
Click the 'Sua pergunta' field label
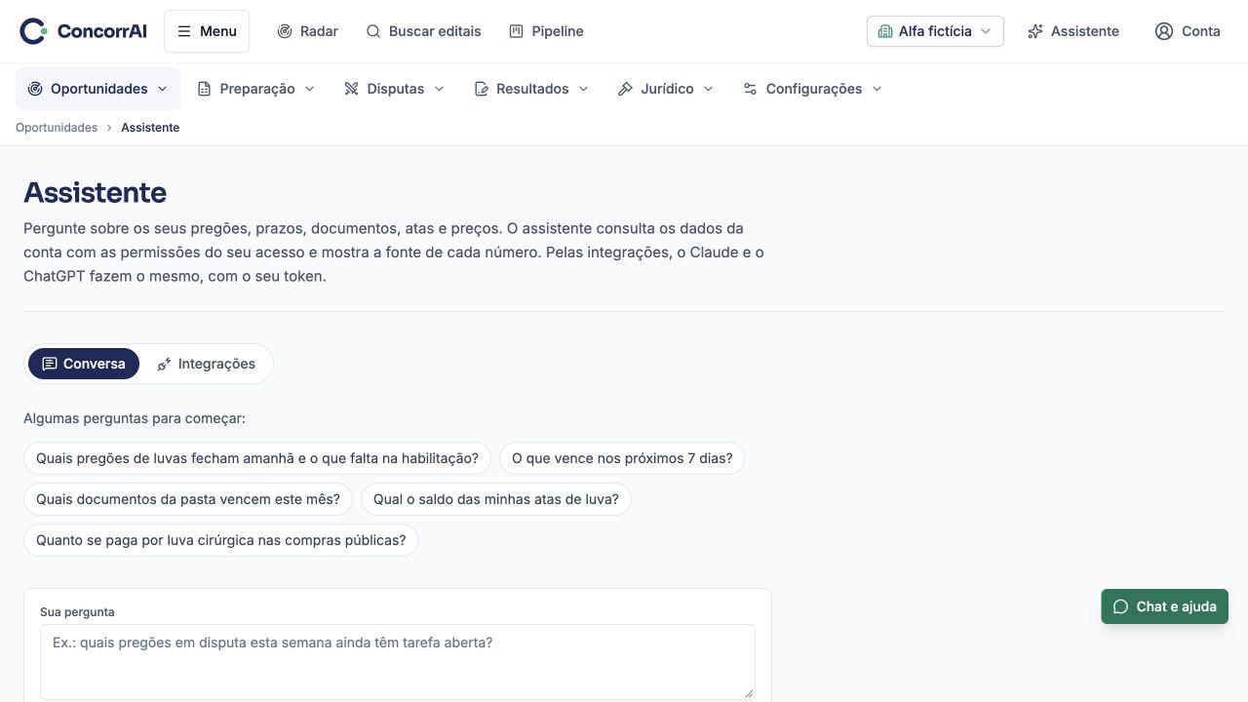coord(77,612)
